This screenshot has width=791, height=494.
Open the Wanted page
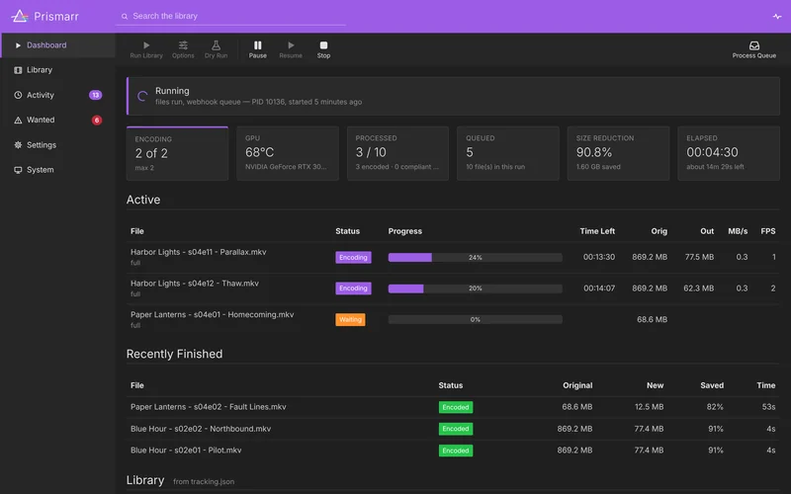coord(58,120)
